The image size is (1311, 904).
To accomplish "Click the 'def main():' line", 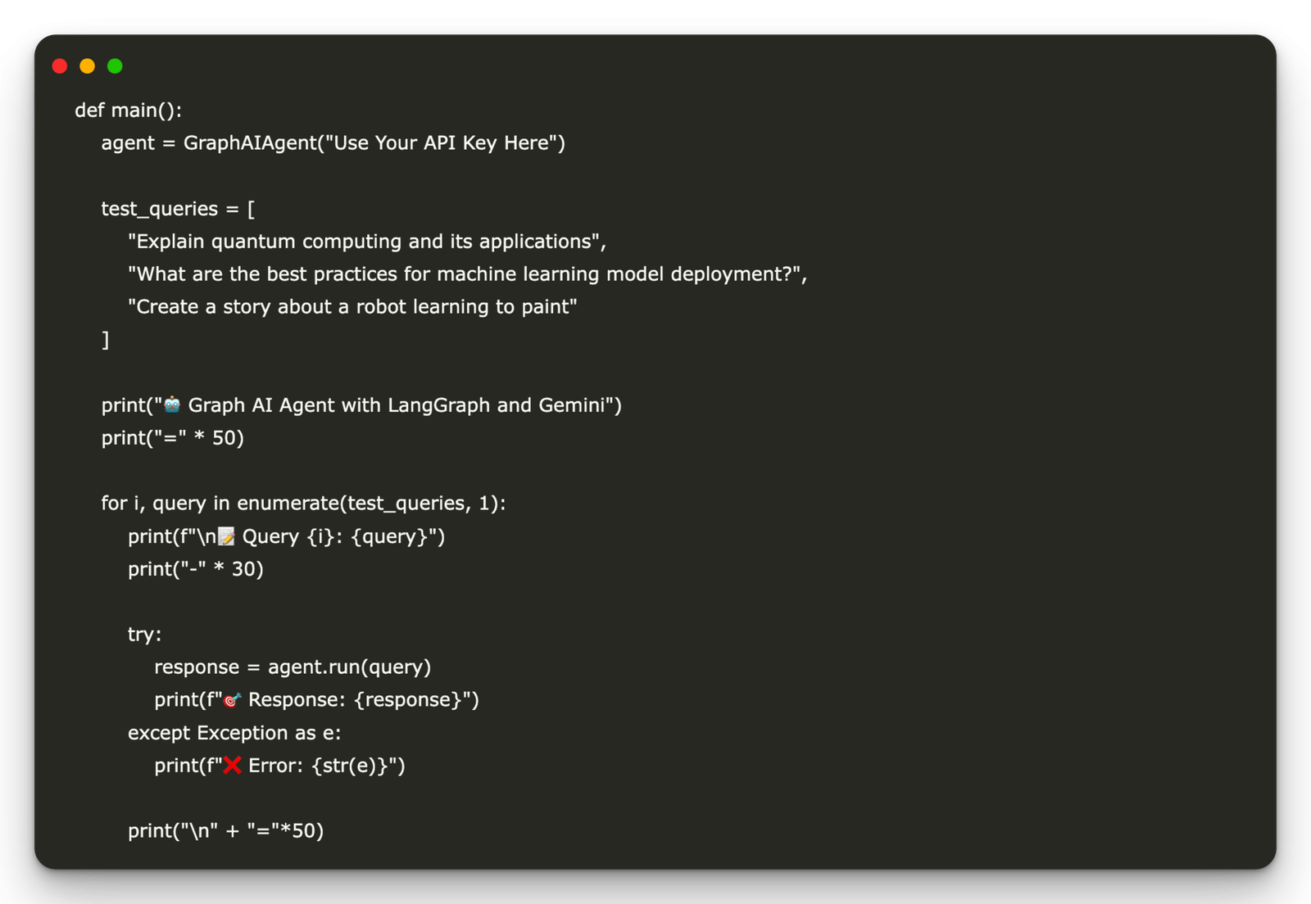I will pyautogui.click(x=129, y=111).
